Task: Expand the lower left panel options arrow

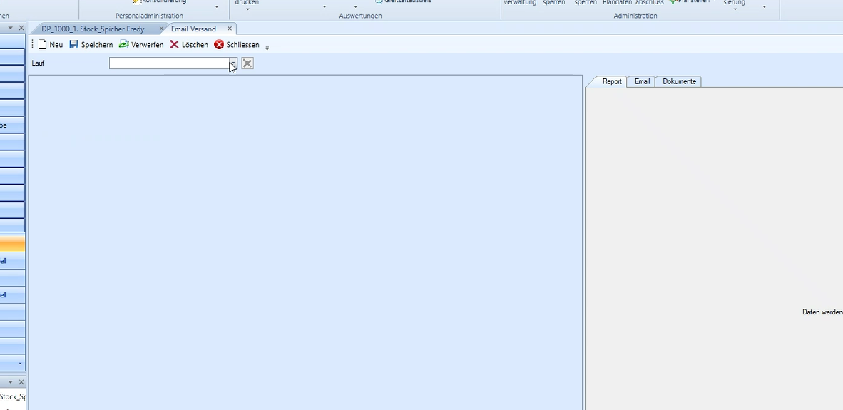Action: (x=11, y=383)
